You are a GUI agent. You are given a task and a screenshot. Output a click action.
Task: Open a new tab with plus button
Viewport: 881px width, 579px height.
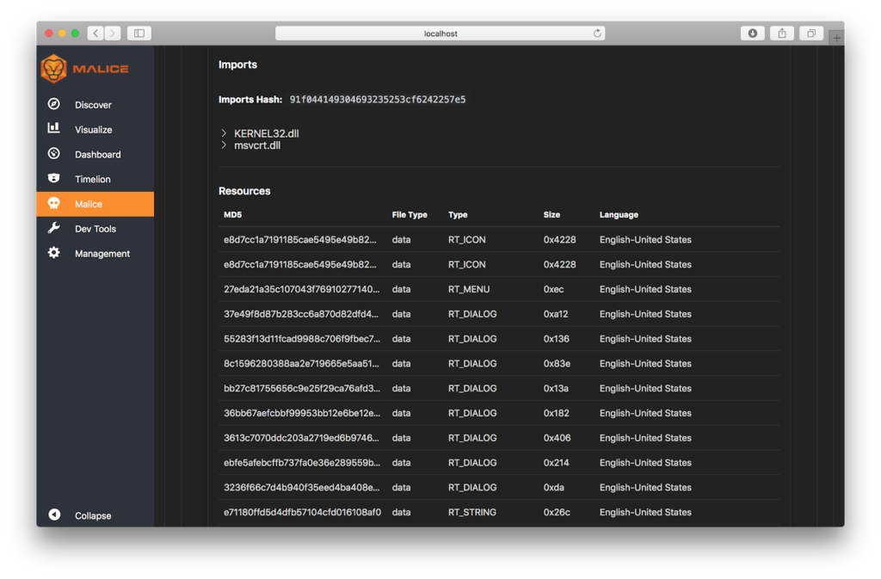(x=836, y=38)
